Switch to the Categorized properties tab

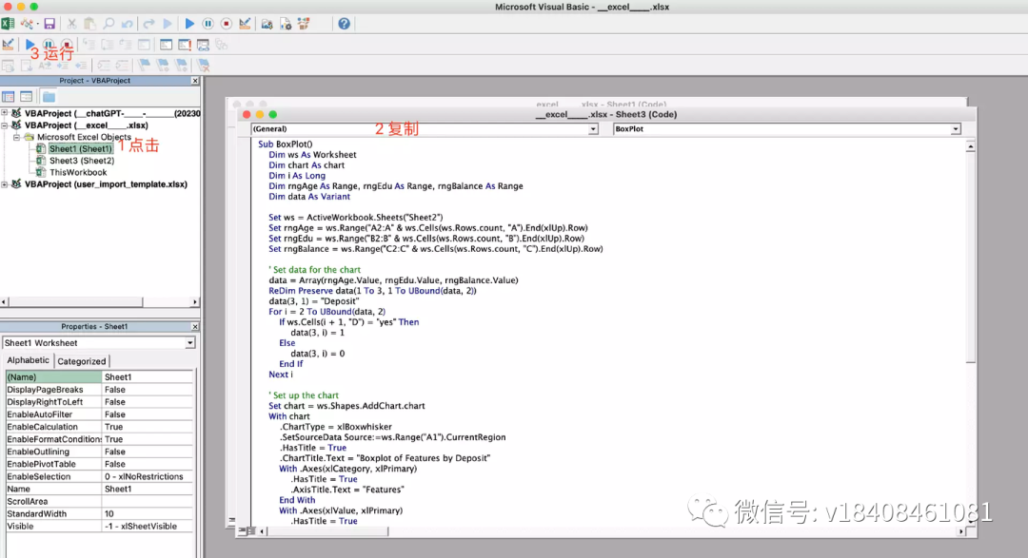82,360
